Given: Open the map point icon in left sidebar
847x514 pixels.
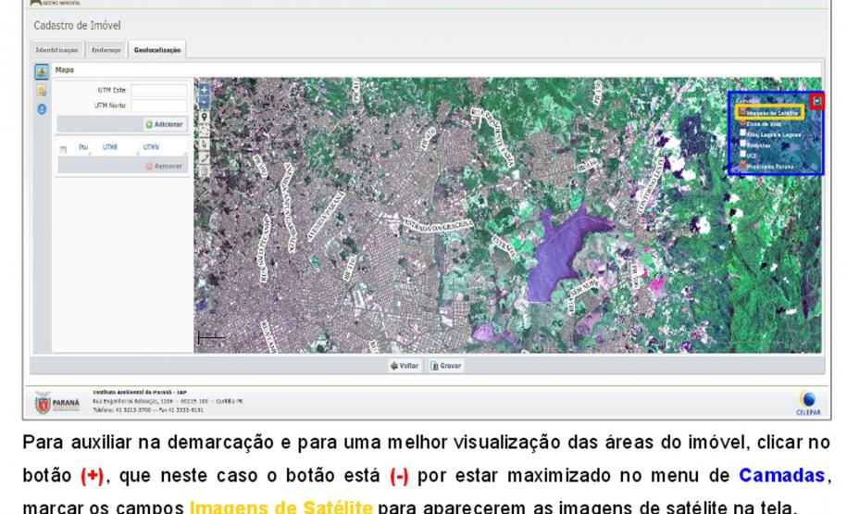Looking at the screenshot, I should 42,72.
